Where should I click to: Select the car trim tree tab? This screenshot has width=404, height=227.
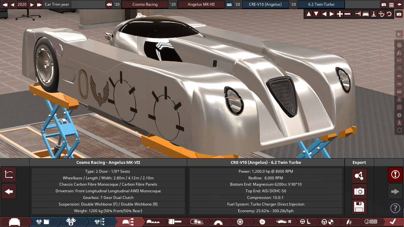(x=128, y=222)
